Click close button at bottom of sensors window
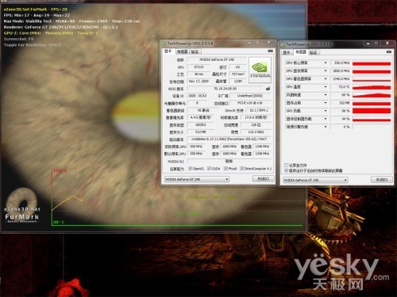397x297 pixels. [x=382, y=180]
